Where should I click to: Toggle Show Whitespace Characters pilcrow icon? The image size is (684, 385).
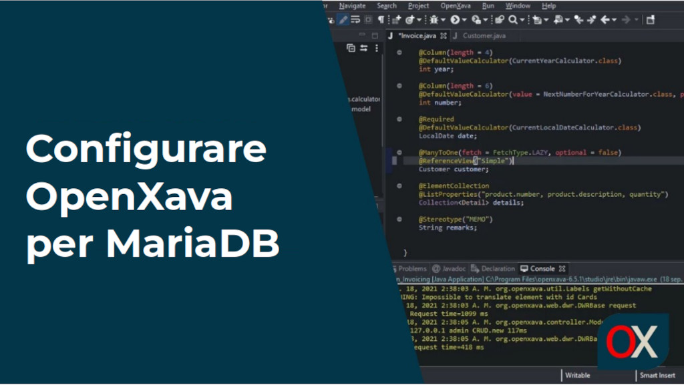tap(381, 19)
